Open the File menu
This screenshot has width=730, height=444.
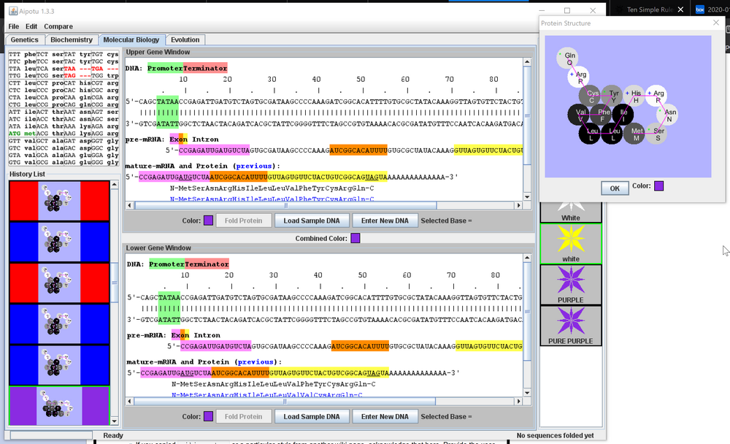(x=13, y=26)
